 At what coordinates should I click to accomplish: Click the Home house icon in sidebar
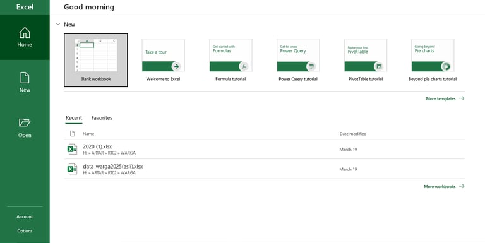pyautogui.click(x=25, y=33)
